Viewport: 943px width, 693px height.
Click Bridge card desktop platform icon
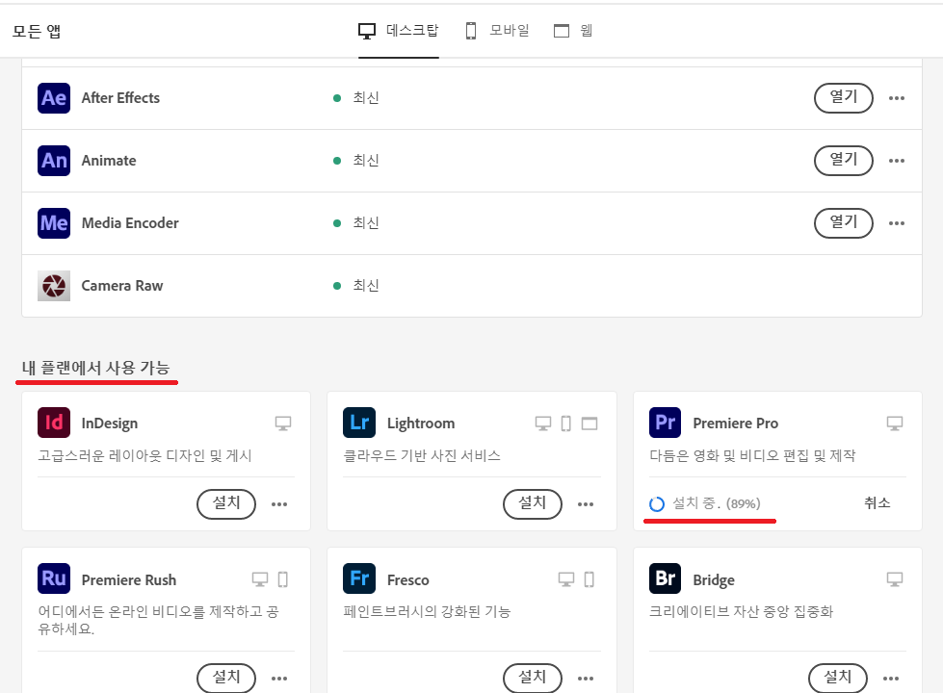pos(895,580)
